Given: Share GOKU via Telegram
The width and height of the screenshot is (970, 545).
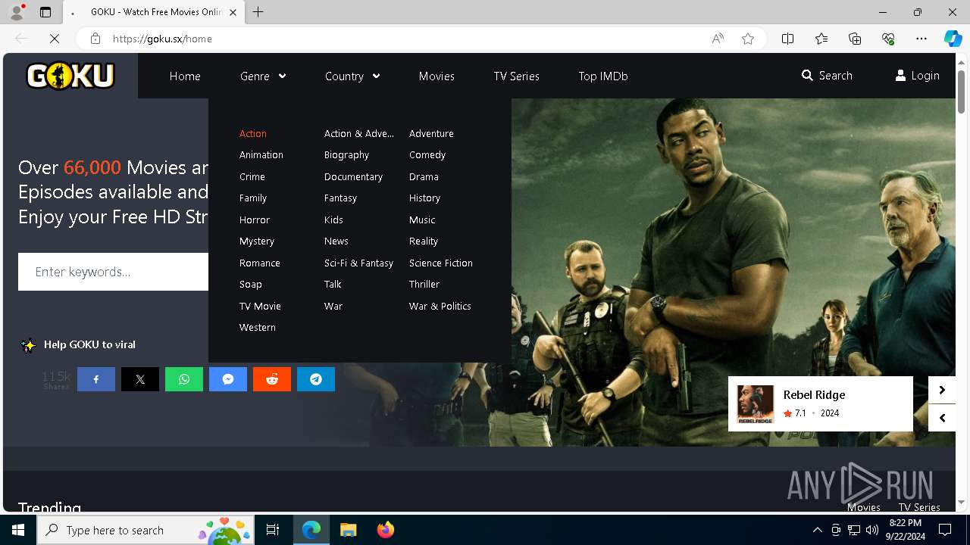Looking at the screenshot, I should tap(316, 379).
